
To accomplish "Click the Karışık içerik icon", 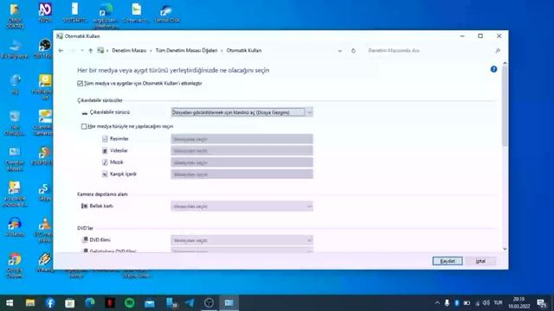I will pyautogui.click(x=105, y=175).
